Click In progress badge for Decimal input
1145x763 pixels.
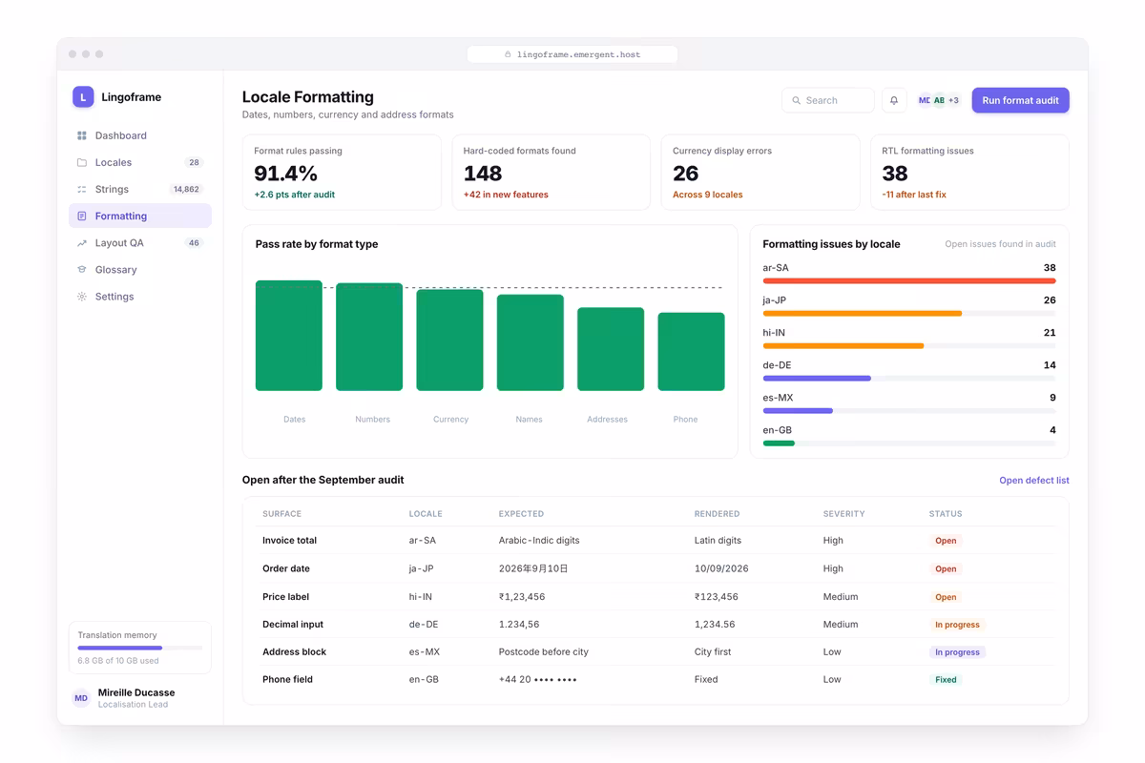[x=957, y=625]
